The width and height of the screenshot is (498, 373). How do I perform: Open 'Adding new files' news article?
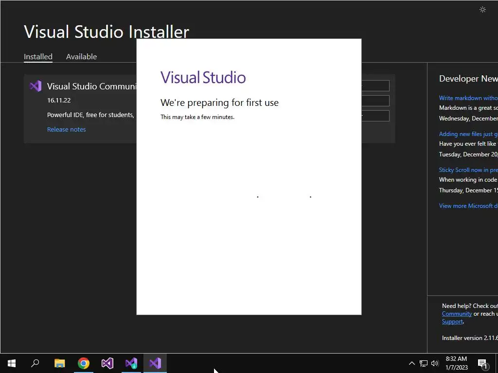pyautogui.click(x=468, y=134)
